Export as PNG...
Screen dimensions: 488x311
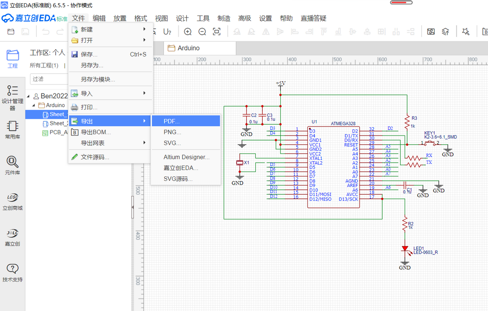(186, 132)
